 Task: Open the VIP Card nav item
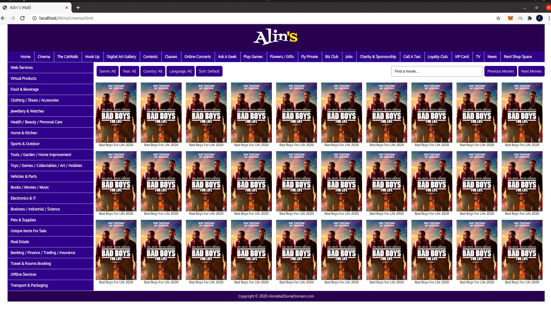pos(462,57)
